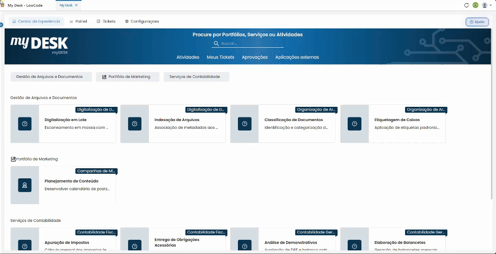Click the Digitalização em Lote card icon
The width and height of the screenshot is (496, 254).
click(25, 124)
